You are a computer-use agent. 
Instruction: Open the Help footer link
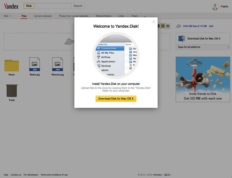pyautogui.click(x=6, y=175)
